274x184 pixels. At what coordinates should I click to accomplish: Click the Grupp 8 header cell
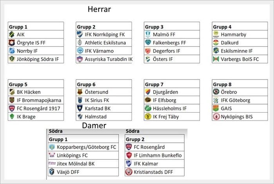coord(240,84)
